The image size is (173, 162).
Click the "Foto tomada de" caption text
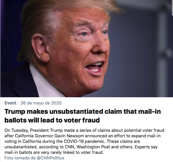click(20, 158)
